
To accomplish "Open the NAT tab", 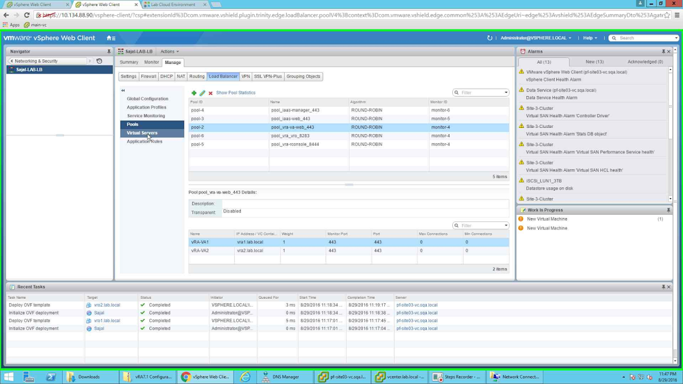I will click(181, 76).
